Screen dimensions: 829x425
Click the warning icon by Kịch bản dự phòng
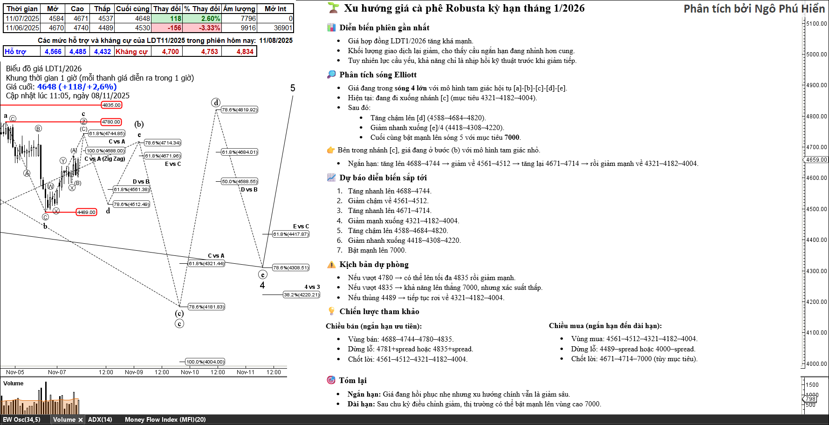[x=331, y=265]
